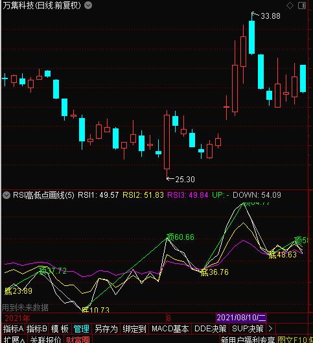The width and height of the screenshot is (313, 343).
Task: Click the 模板 button
Action: (60, 329)
